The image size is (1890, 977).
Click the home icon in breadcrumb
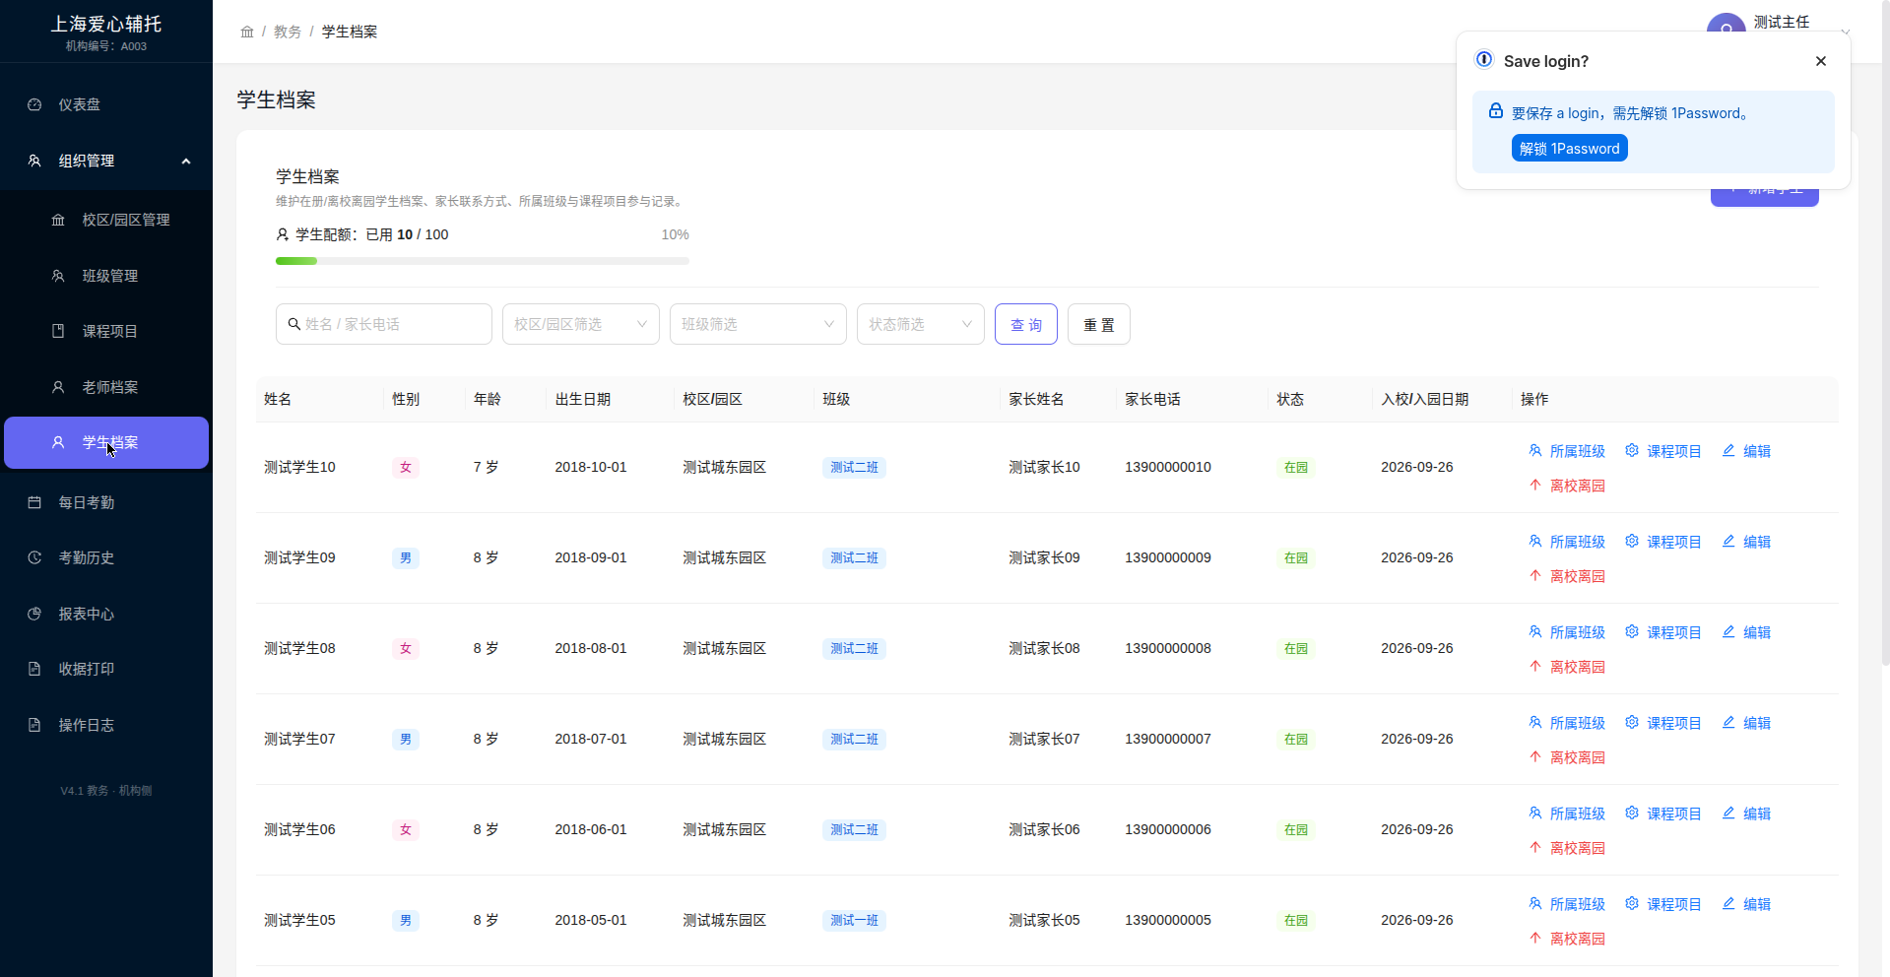coord(247,32)
